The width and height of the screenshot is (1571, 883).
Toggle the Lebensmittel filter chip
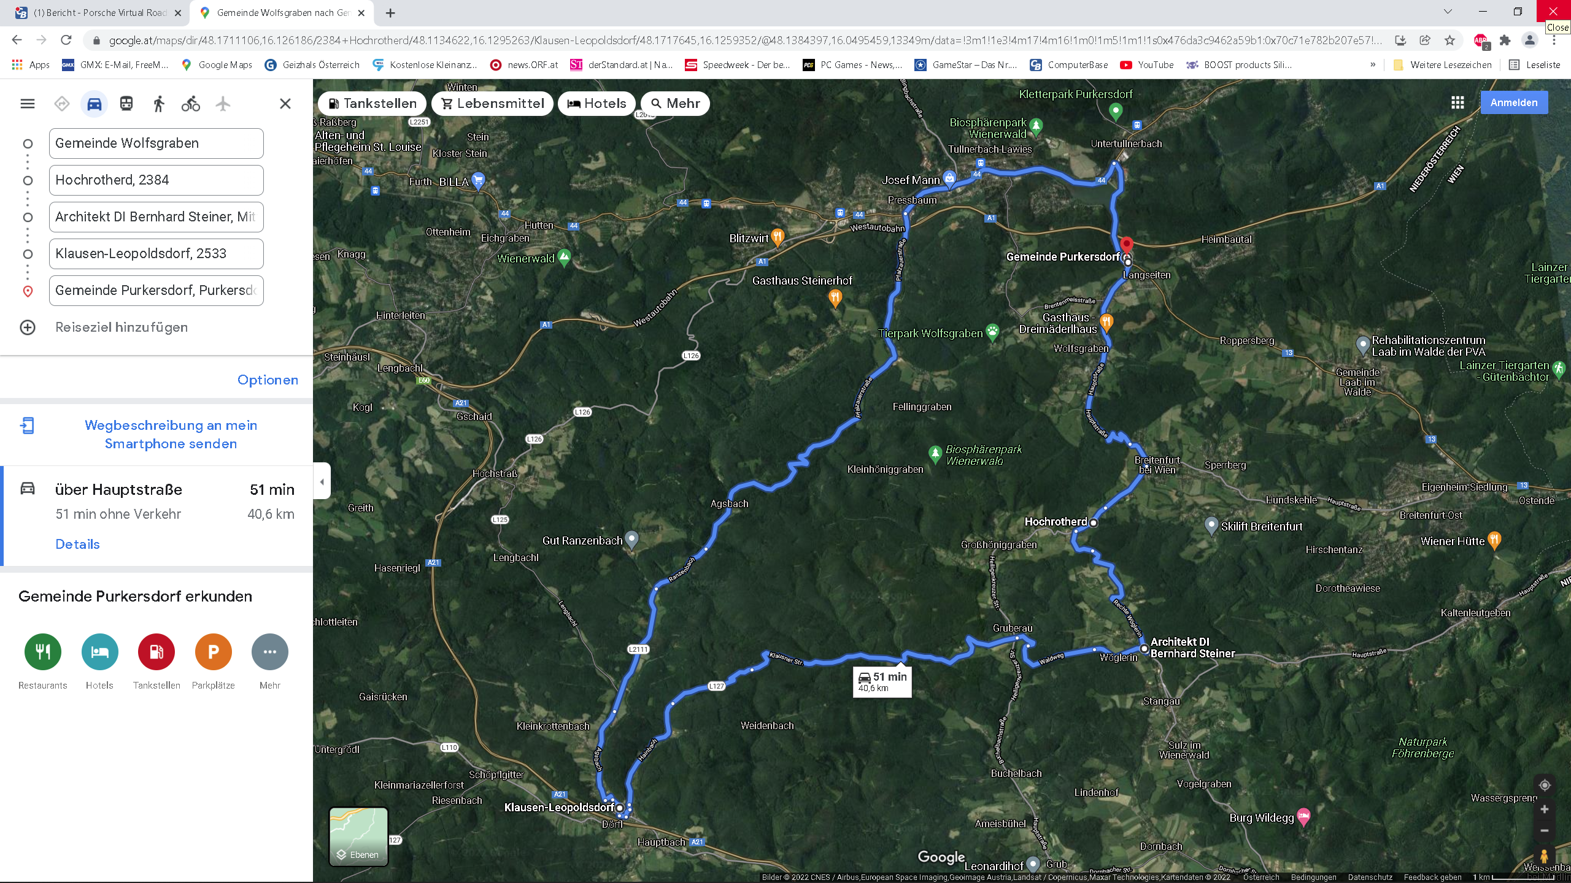coord(492,103)
